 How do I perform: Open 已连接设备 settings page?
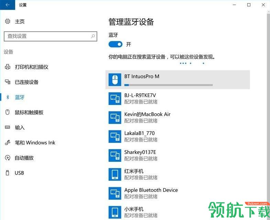coord(26,82)
